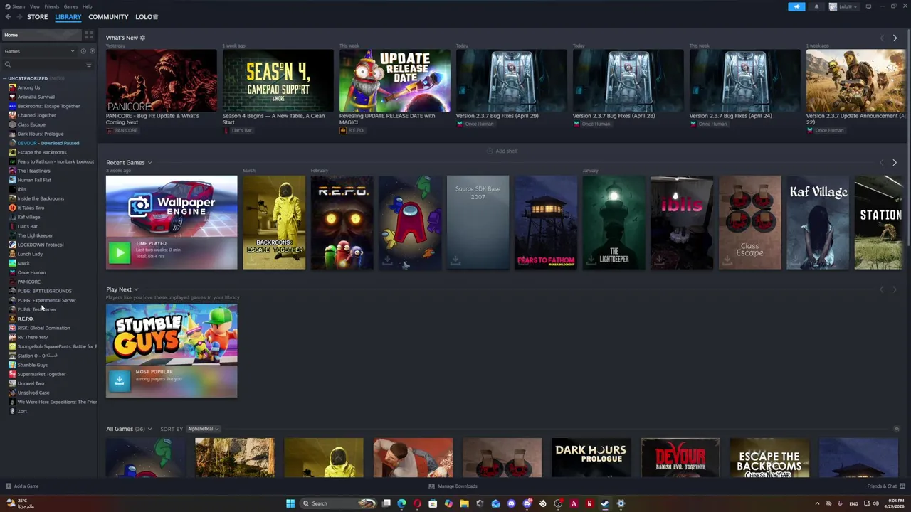Viewport: 911px width, 512px height.
Task: Click Add a Game
Action: (x=22, y=486)
